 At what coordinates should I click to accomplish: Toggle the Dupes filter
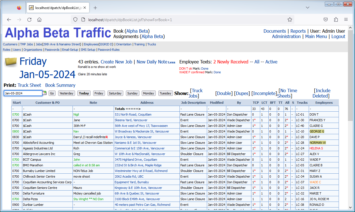[242, 93]
